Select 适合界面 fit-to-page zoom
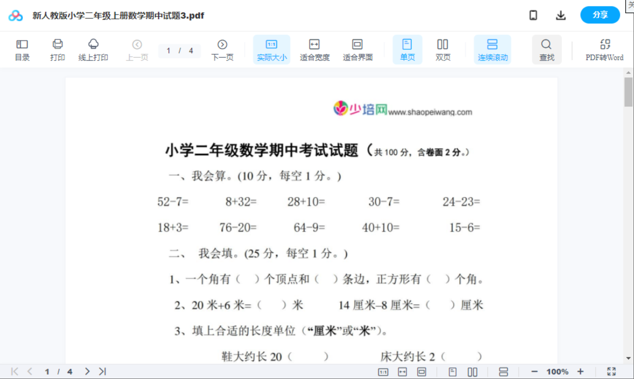Screen dimensions: 634x379 point(357,49)
